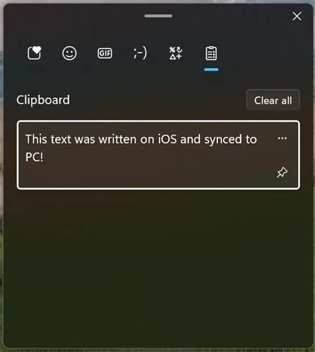This screenshot has width=315, height=352.
Task: Open the Symbols section
Action: point(175,53)
